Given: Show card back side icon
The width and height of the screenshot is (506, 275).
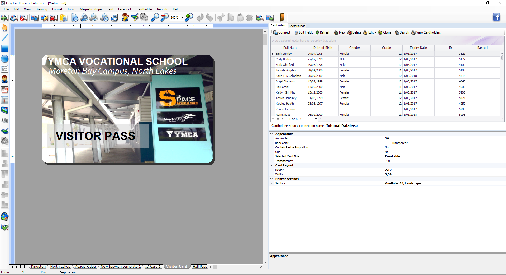Looking at the screenshot, I should (270, 18).
